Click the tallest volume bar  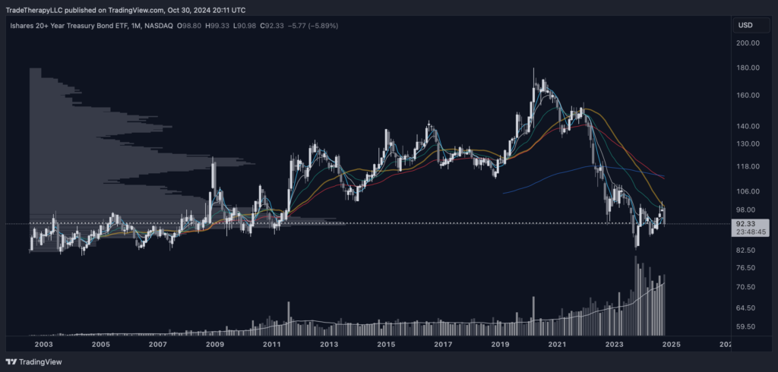click(634, 296)
